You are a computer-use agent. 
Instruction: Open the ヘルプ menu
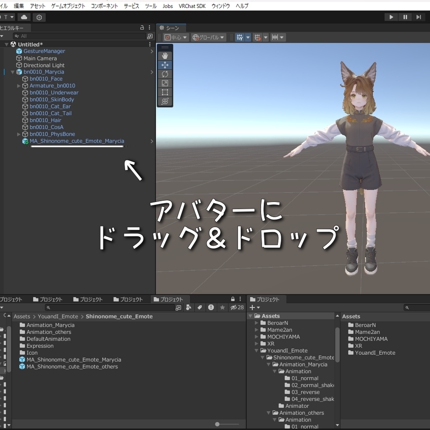[x=242, y=6]
